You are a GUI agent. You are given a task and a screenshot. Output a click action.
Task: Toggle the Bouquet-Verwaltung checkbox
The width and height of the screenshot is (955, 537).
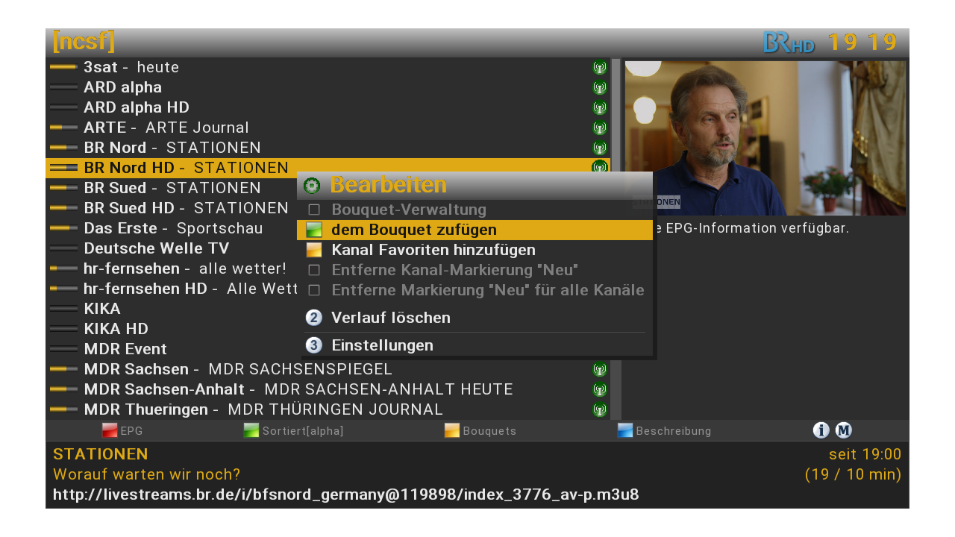(x=314, y=210)
